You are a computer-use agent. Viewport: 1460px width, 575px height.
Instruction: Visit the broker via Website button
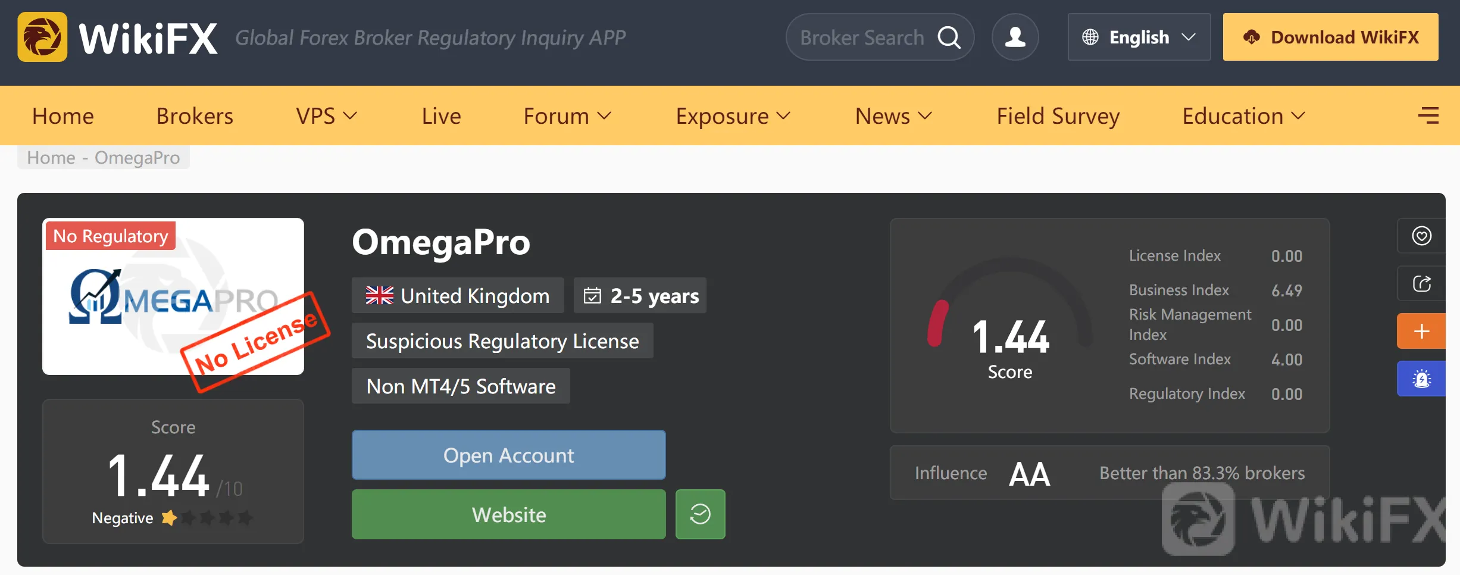(509, 514)
